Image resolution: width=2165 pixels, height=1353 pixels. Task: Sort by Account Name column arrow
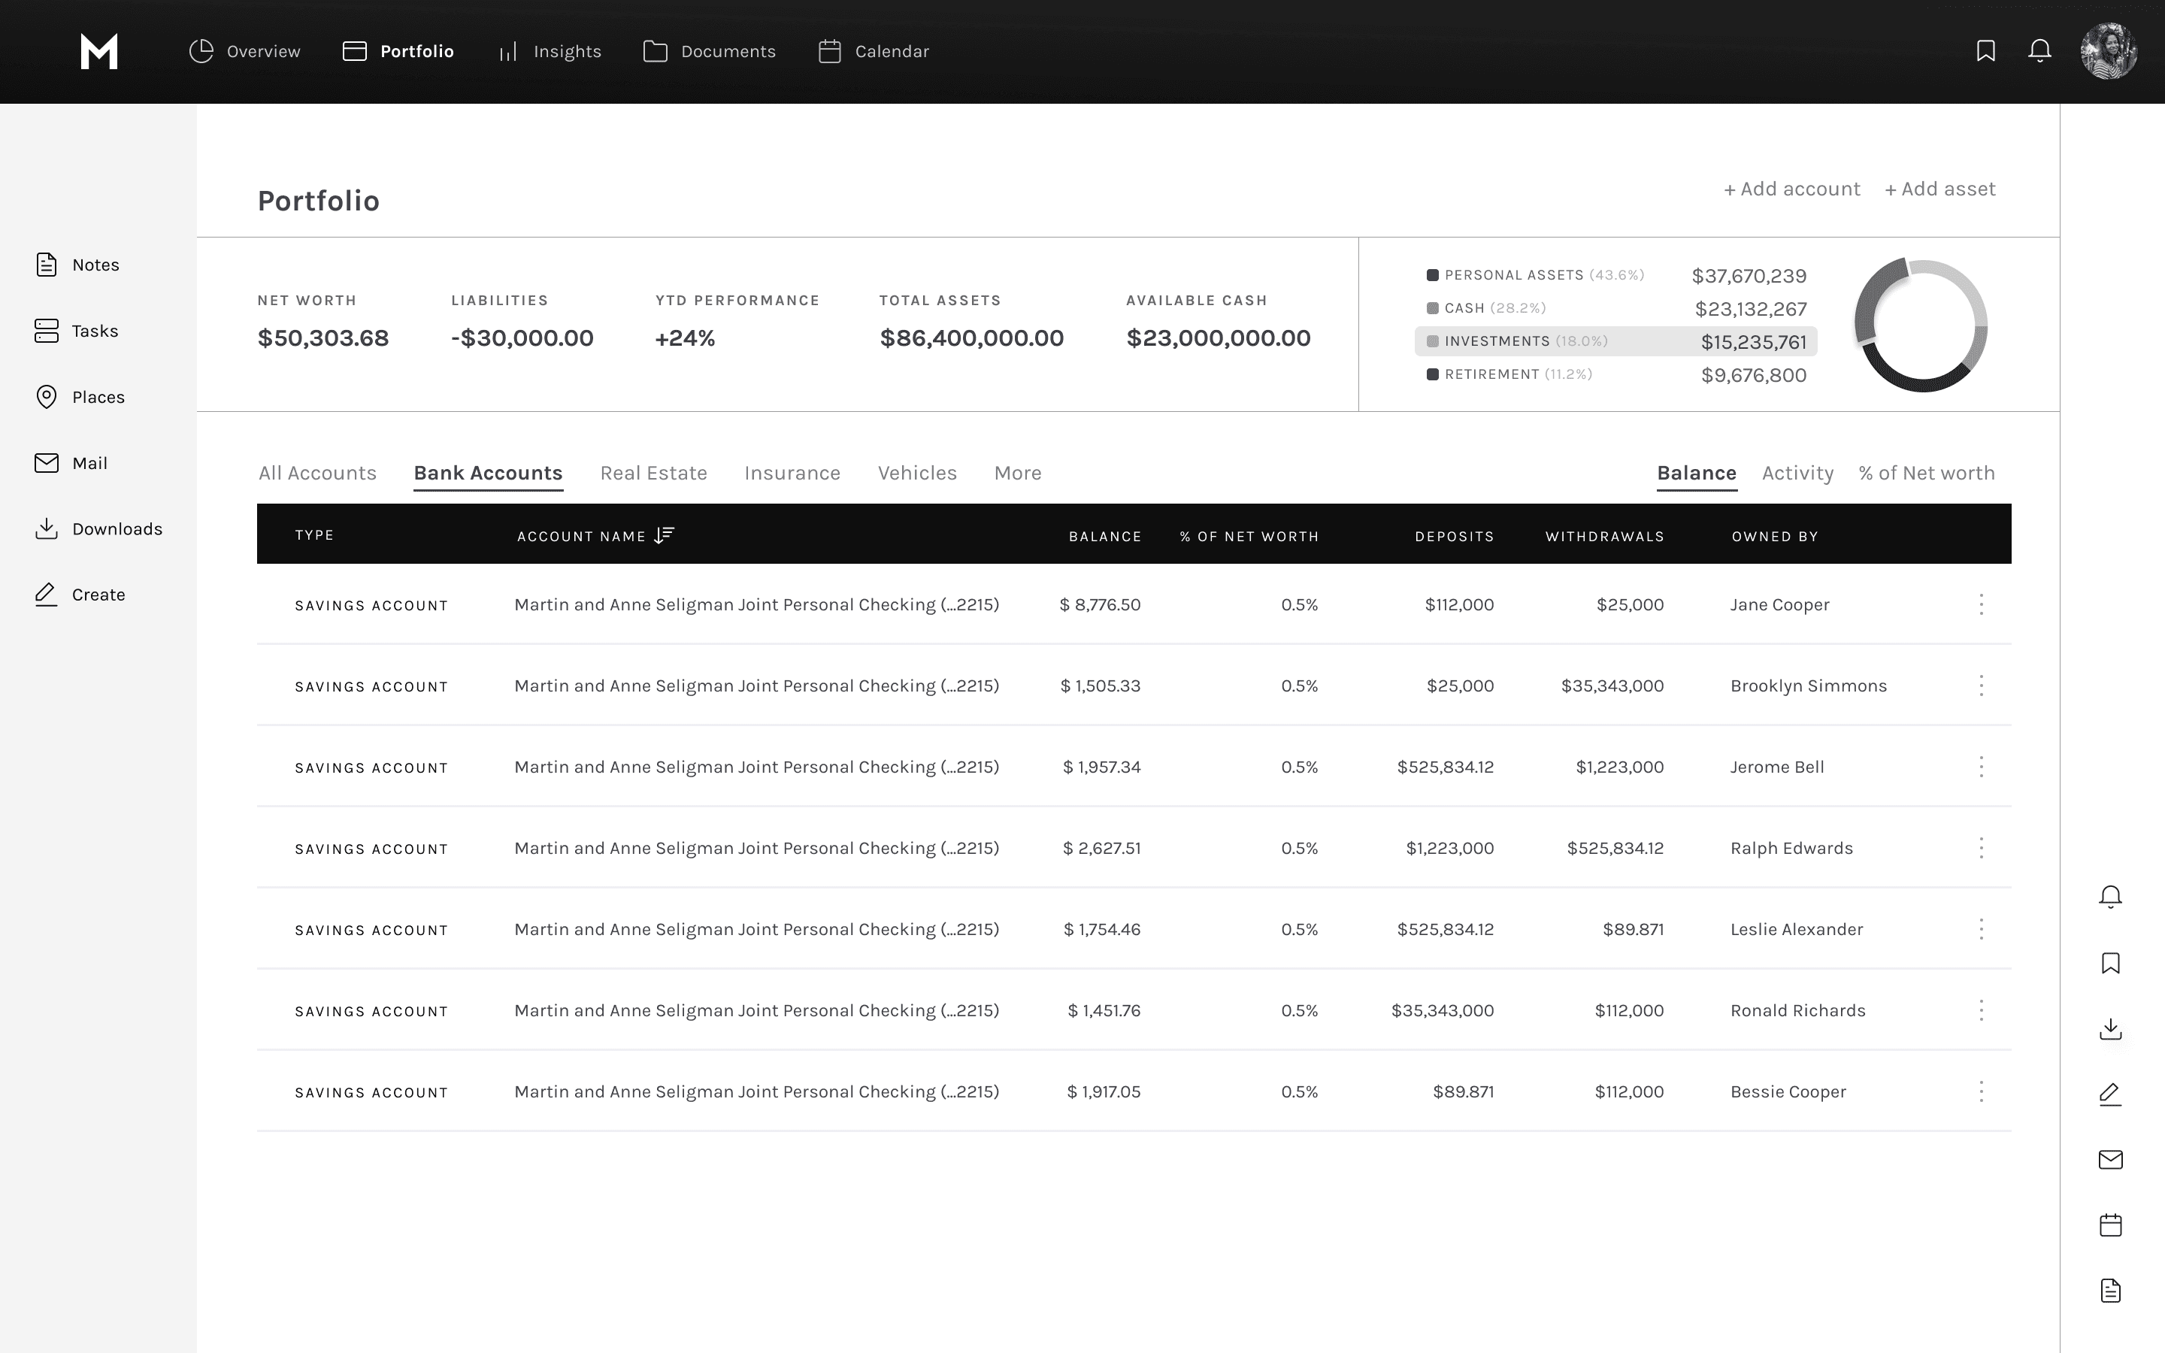[x=664, y=535]
